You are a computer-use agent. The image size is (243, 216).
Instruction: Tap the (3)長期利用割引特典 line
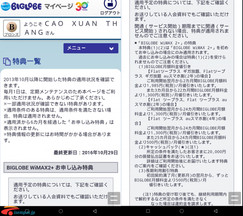click(158, 171)
